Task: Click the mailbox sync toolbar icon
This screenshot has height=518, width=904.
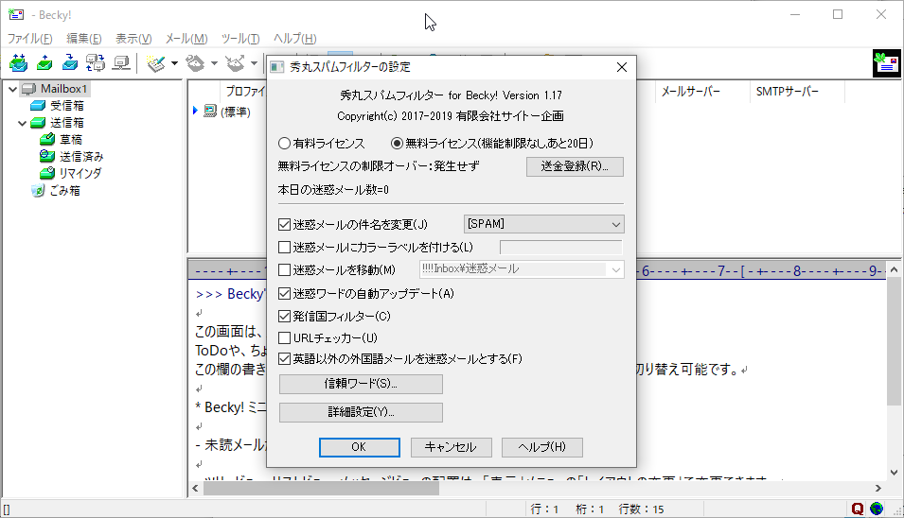Action: coord(95,62)
